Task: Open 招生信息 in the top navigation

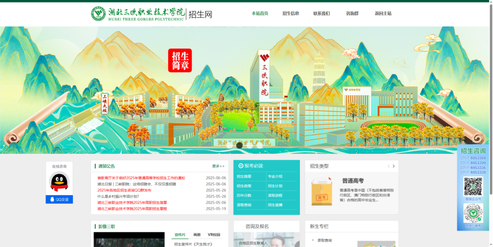Action: coord(290,13)
